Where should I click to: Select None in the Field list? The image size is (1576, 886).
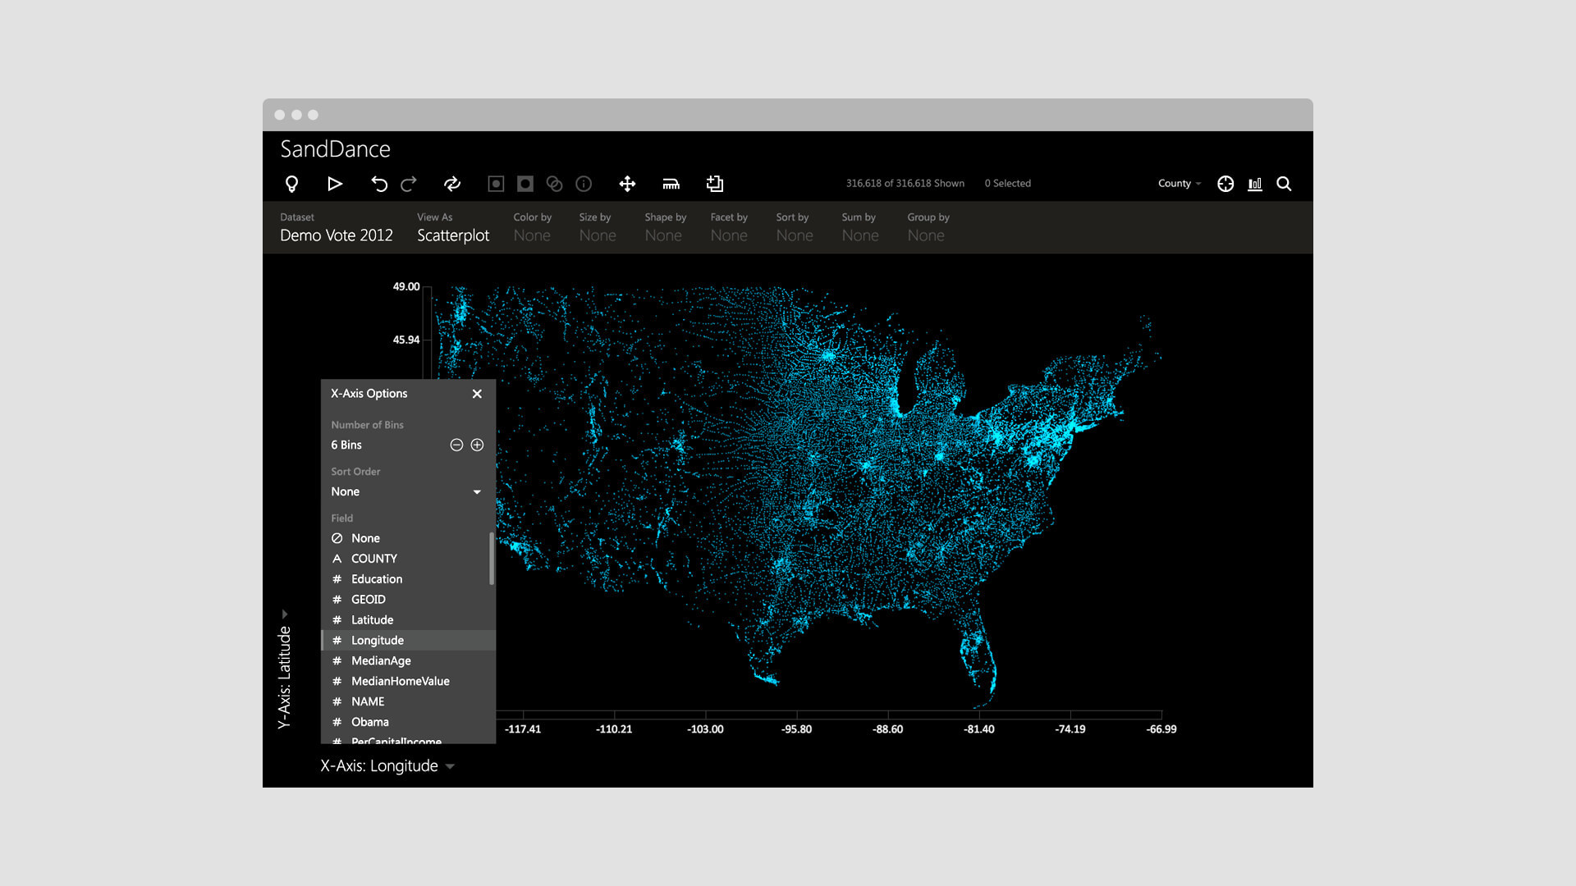407,538
